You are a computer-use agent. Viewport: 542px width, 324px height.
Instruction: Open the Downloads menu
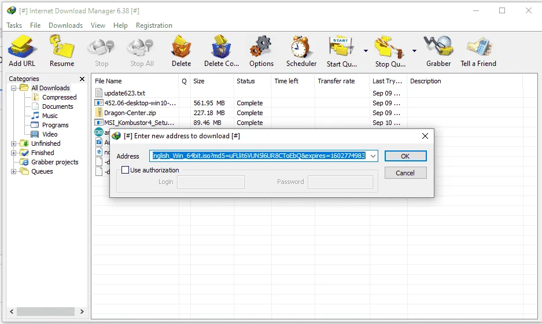(x=66, y=25)
